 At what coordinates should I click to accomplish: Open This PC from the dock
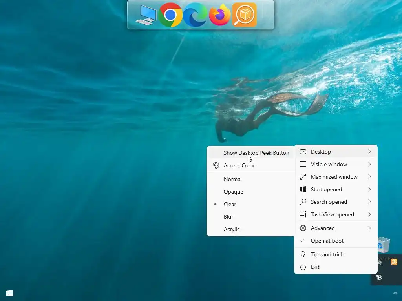[x=146, y=15]
